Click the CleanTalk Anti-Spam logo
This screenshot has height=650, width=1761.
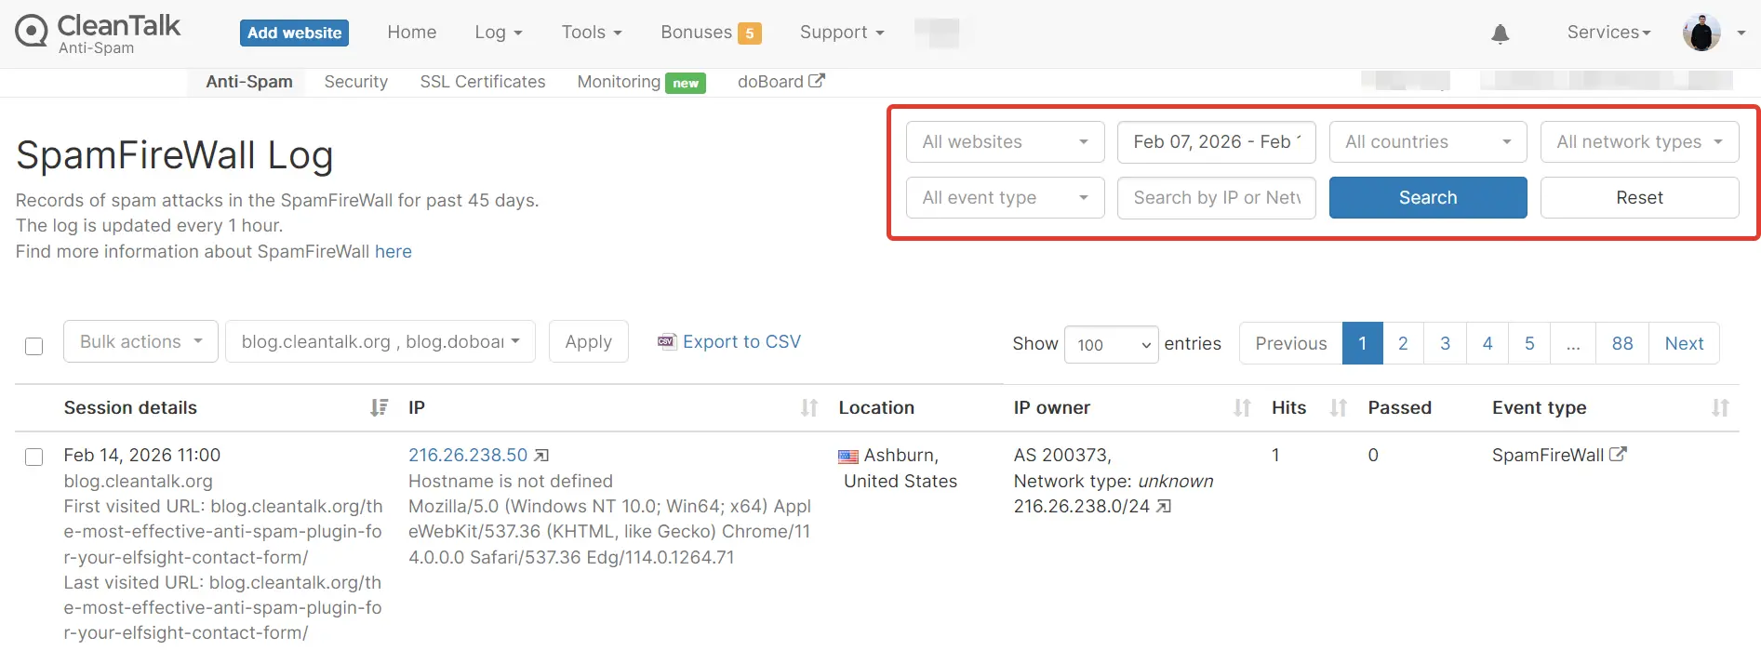tap(98, 33)
